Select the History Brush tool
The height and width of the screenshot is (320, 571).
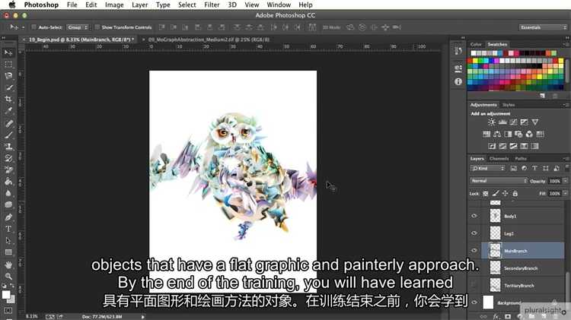pyautogui.click(x=8, y=158)
